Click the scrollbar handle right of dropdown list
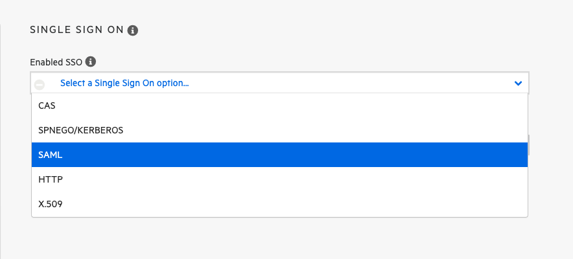 [x=529, y=145]
